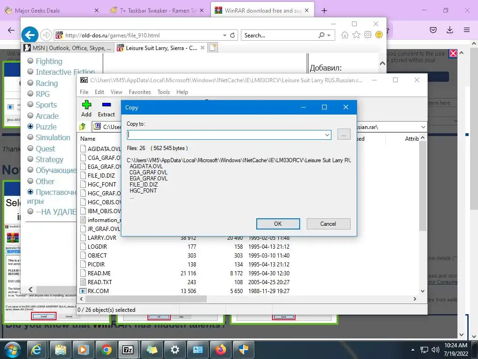Click the 7-Zip up-folder arrow icon
The image size is (478, 359).
pos(83,126)
